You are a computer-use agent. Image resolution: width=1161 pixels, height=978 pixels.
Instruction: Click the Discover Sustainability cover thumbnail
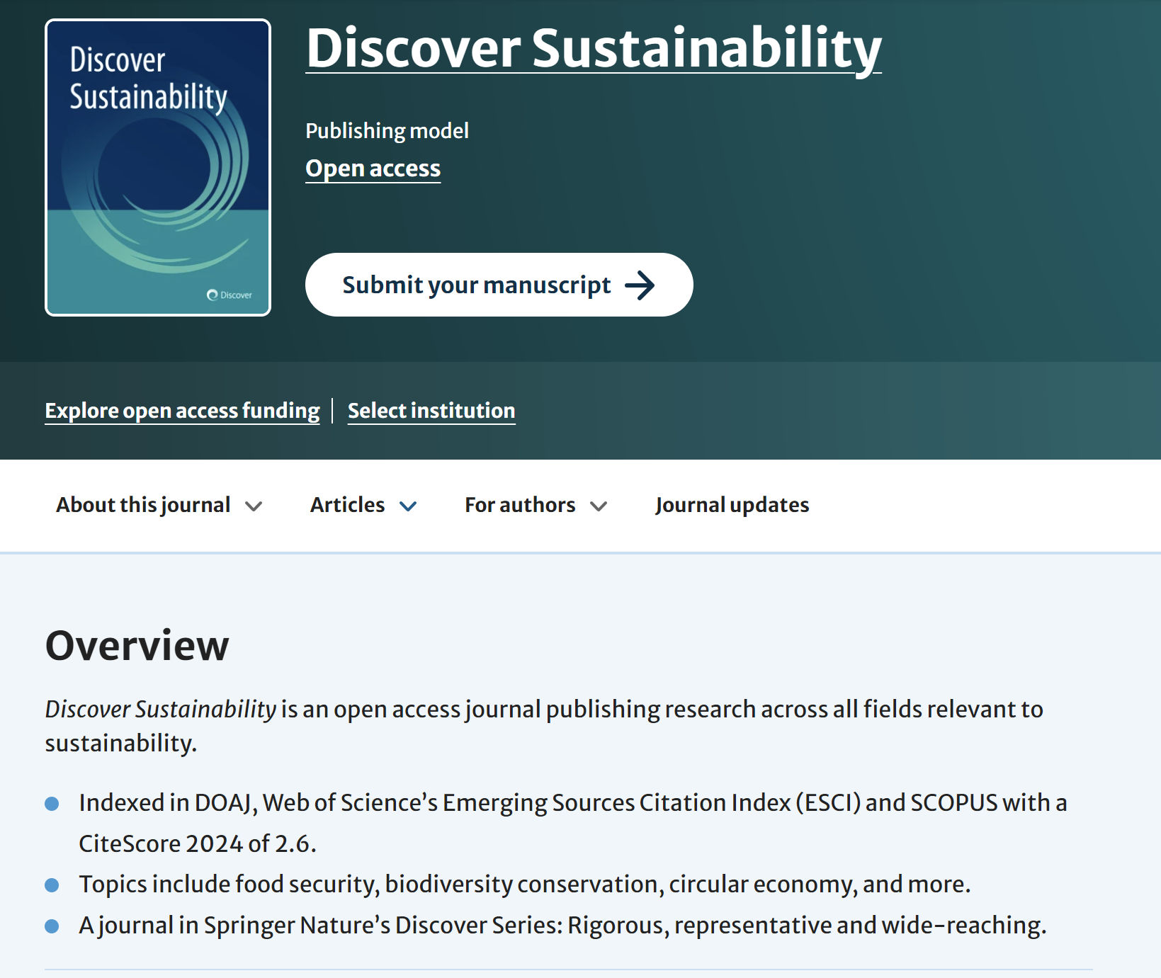click(x=158, y=167)
